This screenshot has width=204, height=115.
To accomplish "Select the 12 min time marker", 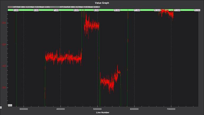I will coord(157,10).
